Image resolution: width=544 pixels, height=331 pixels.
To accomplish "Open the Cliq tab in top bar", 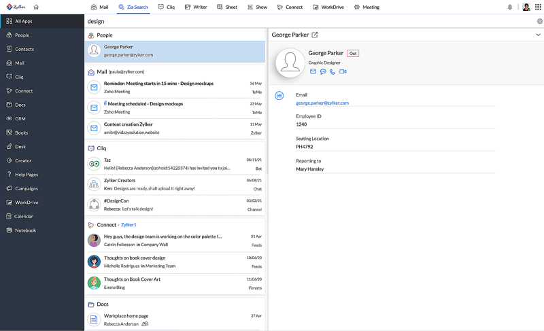I will [x=167, y=7].
